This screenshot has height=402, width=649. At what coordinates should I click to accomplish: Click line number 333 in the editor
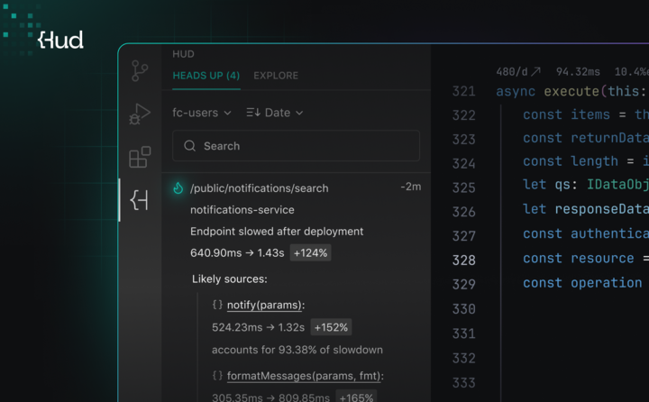463,382
